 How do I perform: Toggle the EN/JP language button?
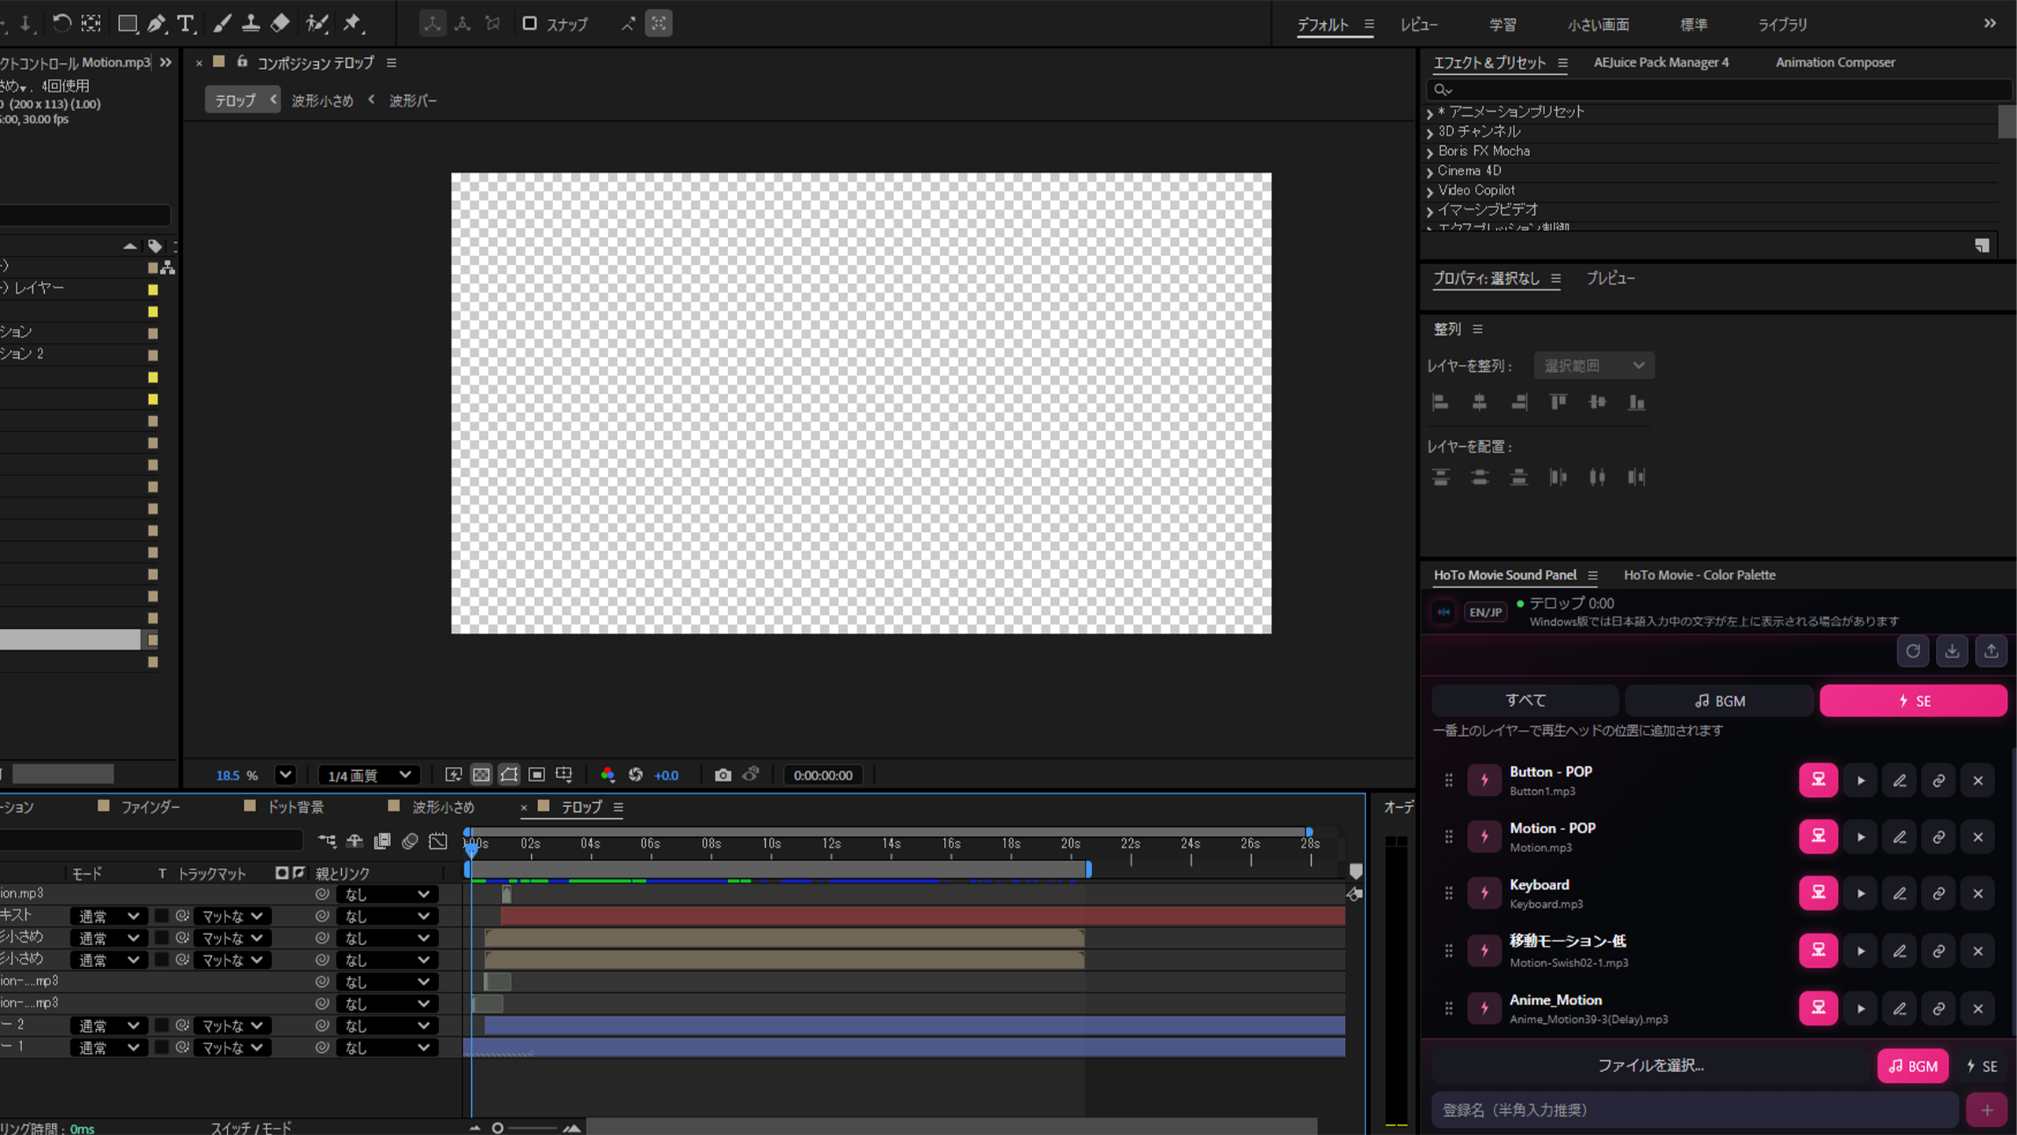[x=1485, y=612]
